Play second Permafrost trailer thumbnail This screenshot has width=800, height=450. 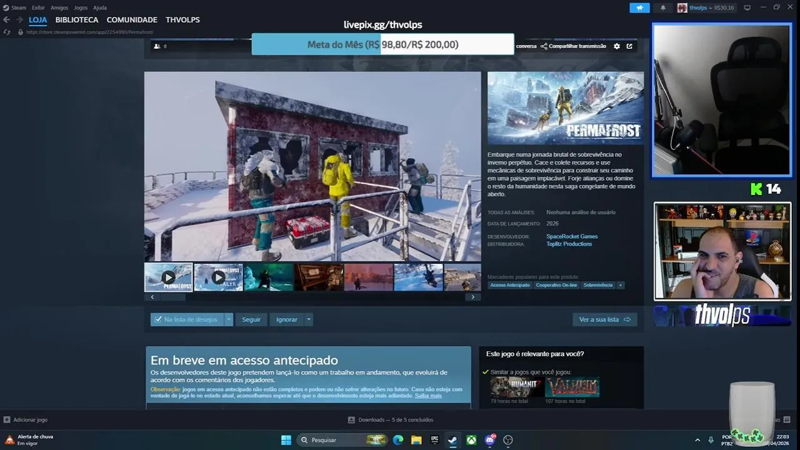218,277
